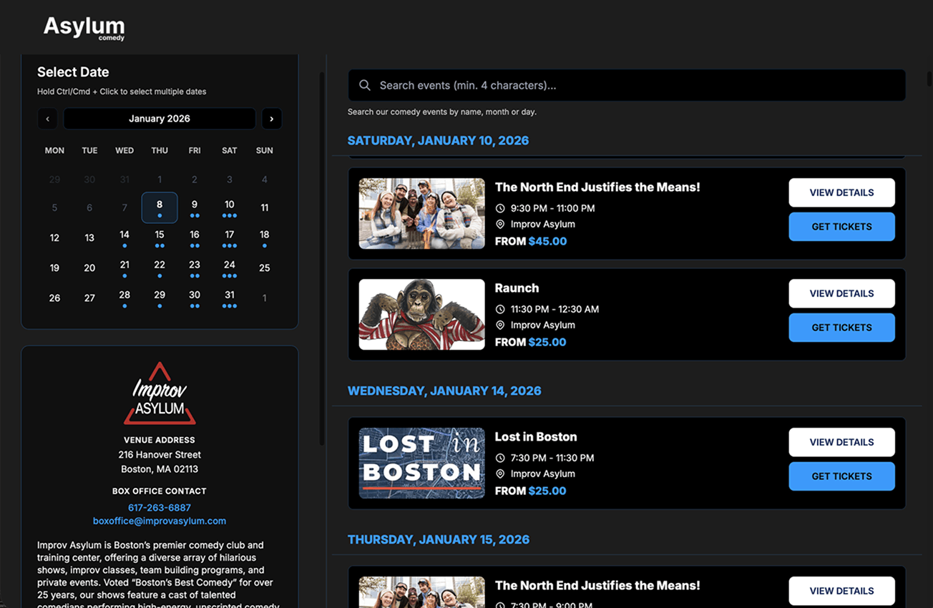Select January 18 on the calendar
Screen dimensions: 933x608
[265, 237]
